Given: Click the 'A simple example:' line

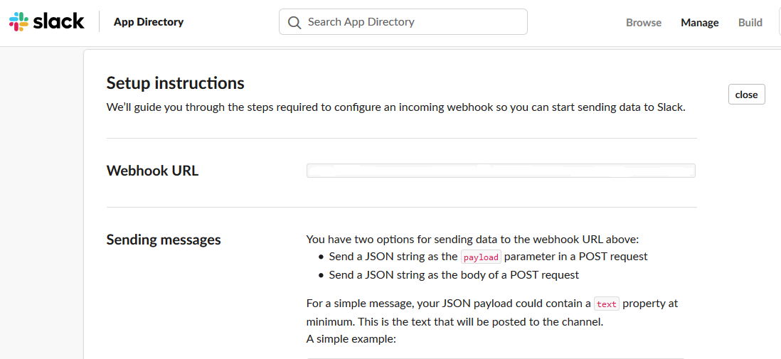Looking at the screenshot, I should point(351,339).
